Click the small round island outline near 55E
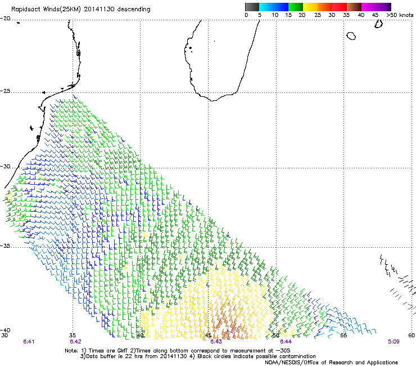The width and height of the screenshot is (416, 366). tap(351, 35)
